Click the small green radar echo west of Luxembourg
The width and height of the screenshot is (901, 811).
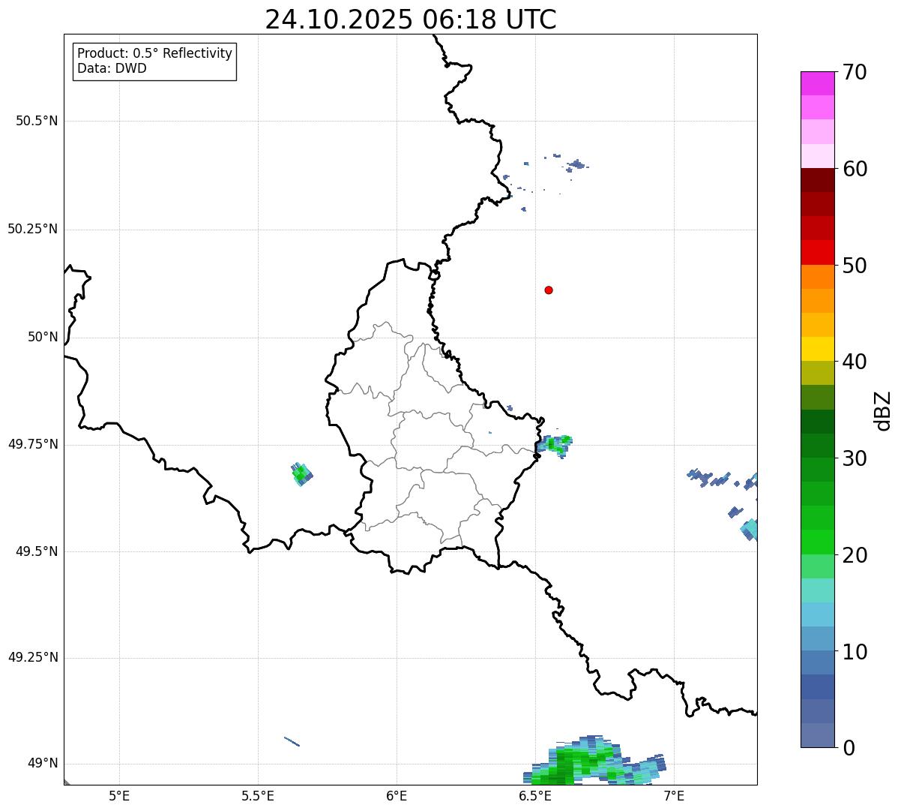[x=301, y=474]
